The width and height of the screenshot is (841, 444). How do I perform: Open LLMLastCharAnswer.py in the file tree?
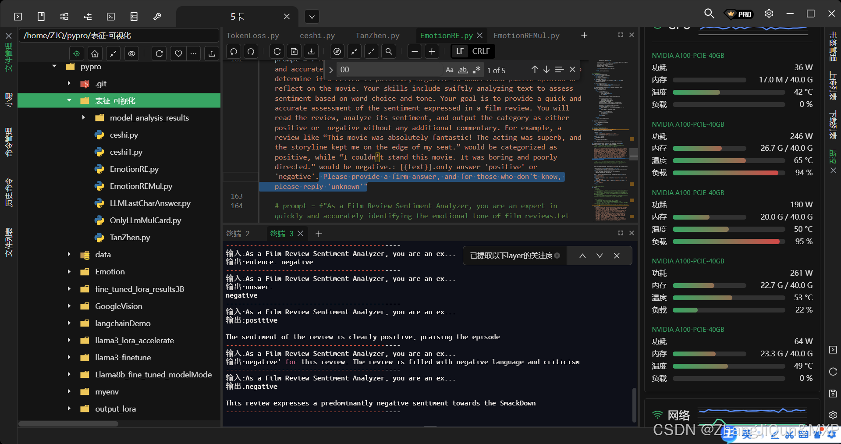(150, 203)
